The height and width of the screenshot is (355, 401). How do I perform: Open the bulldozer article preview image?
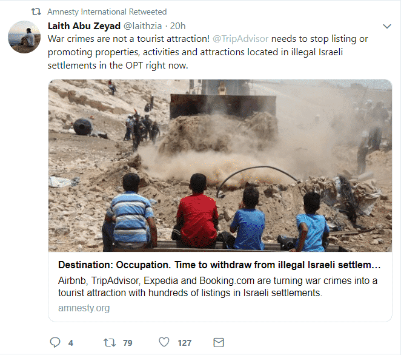(x=220, y=166)
